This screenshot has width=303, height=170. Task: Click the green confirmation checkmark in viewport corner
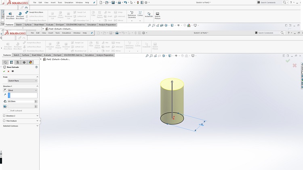tap(288, 61)
